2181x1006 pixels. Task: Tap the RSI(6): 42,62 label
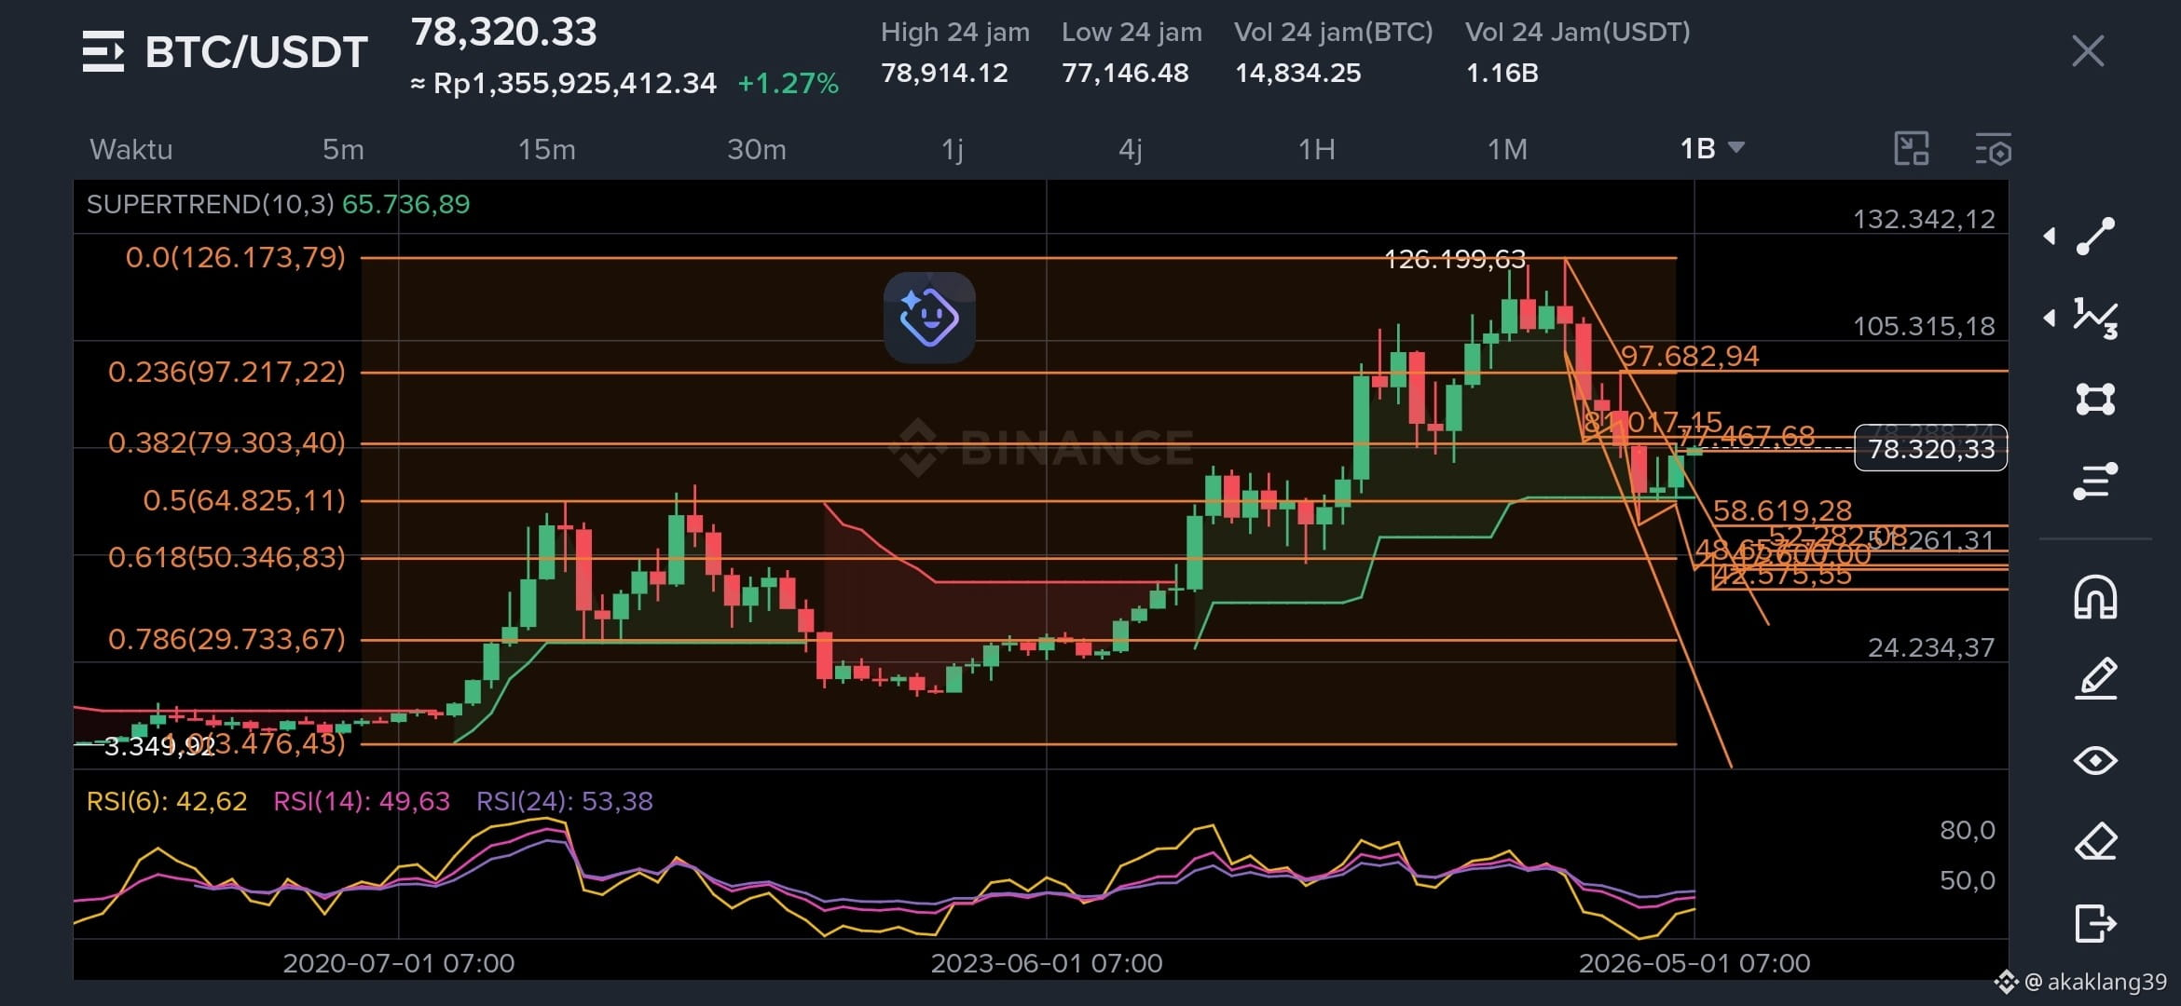(167, 801)
